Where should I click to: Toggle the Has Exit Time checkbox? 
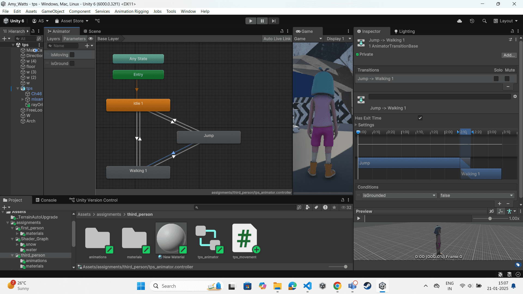(420, 118)
